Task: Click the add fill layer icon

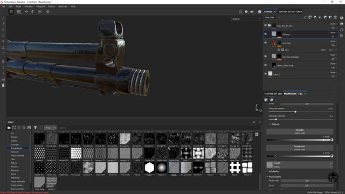Action: [320, 17]
